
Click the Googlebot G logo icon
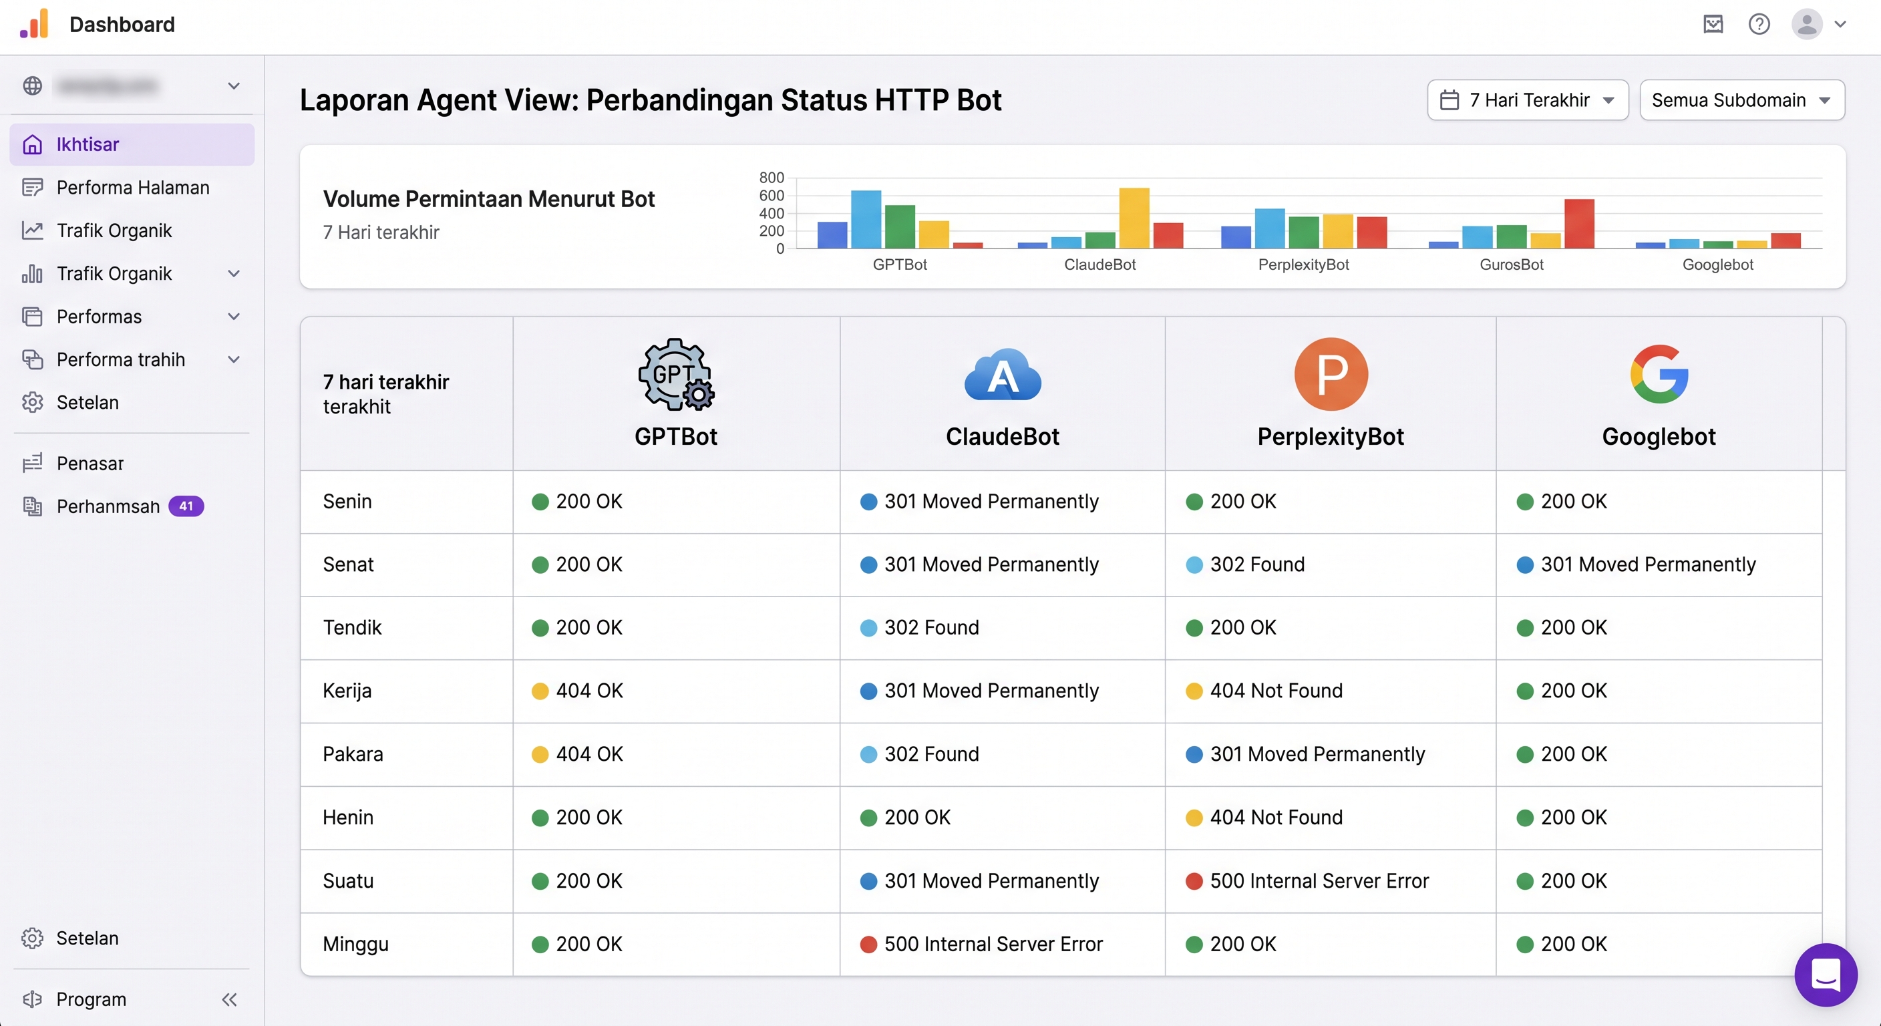coord(1659,374)
